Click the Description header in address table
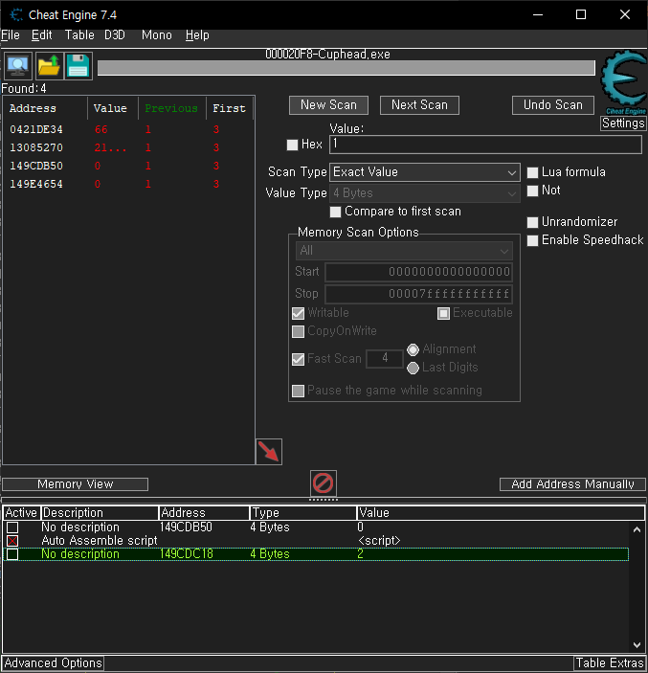Viewport: 648px width, 673px height. [x=100, y=513]
